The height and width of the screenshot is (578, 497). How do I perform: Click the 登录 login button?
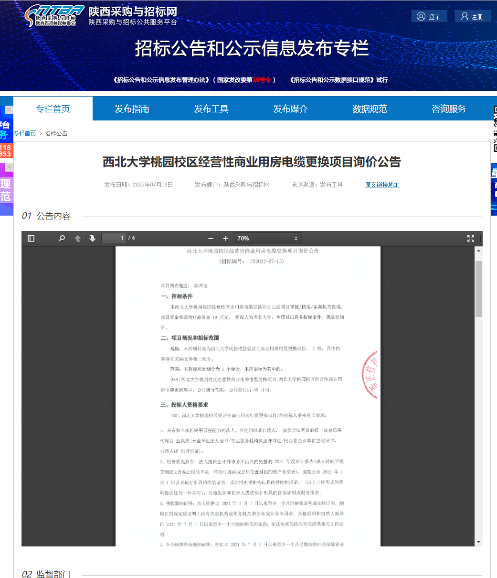coord(429,17)
